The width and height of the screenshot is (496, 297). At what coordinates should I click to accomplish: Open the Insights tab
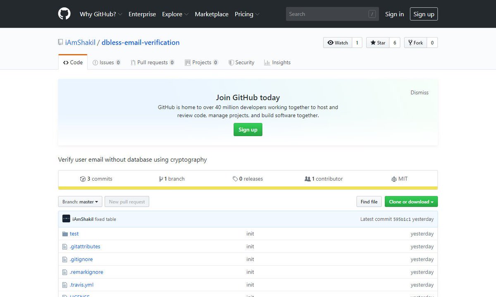pyautogui.click(x=277, y=62)
